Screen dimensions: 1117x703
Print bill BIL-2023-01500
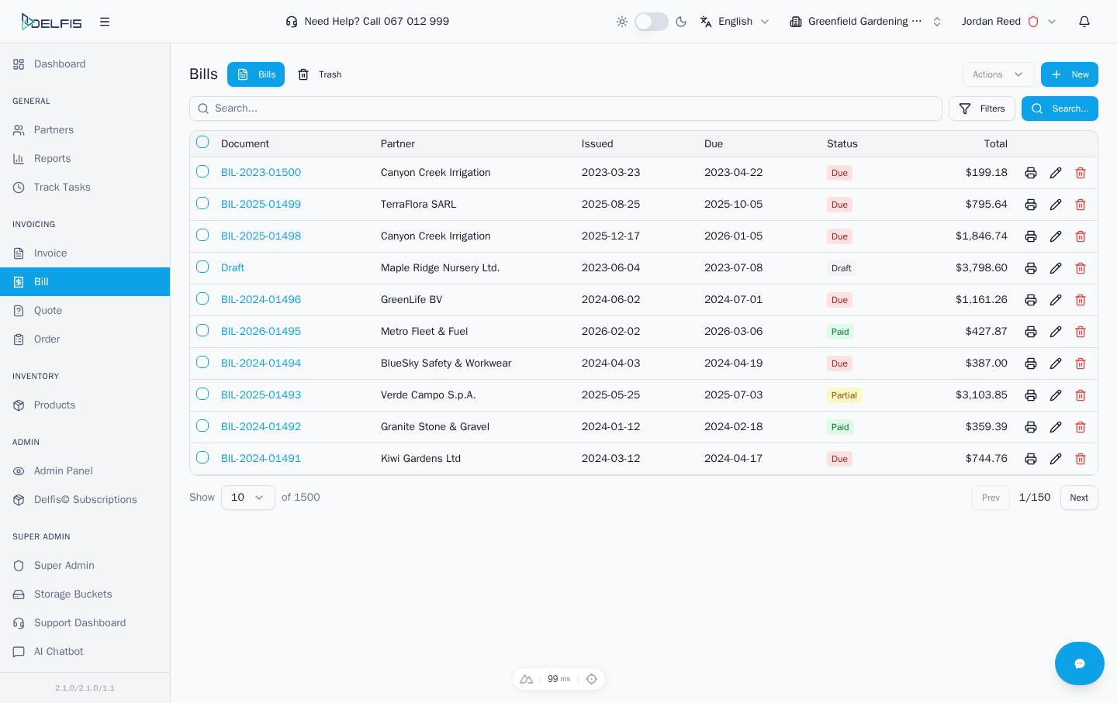click(1031, 173)
